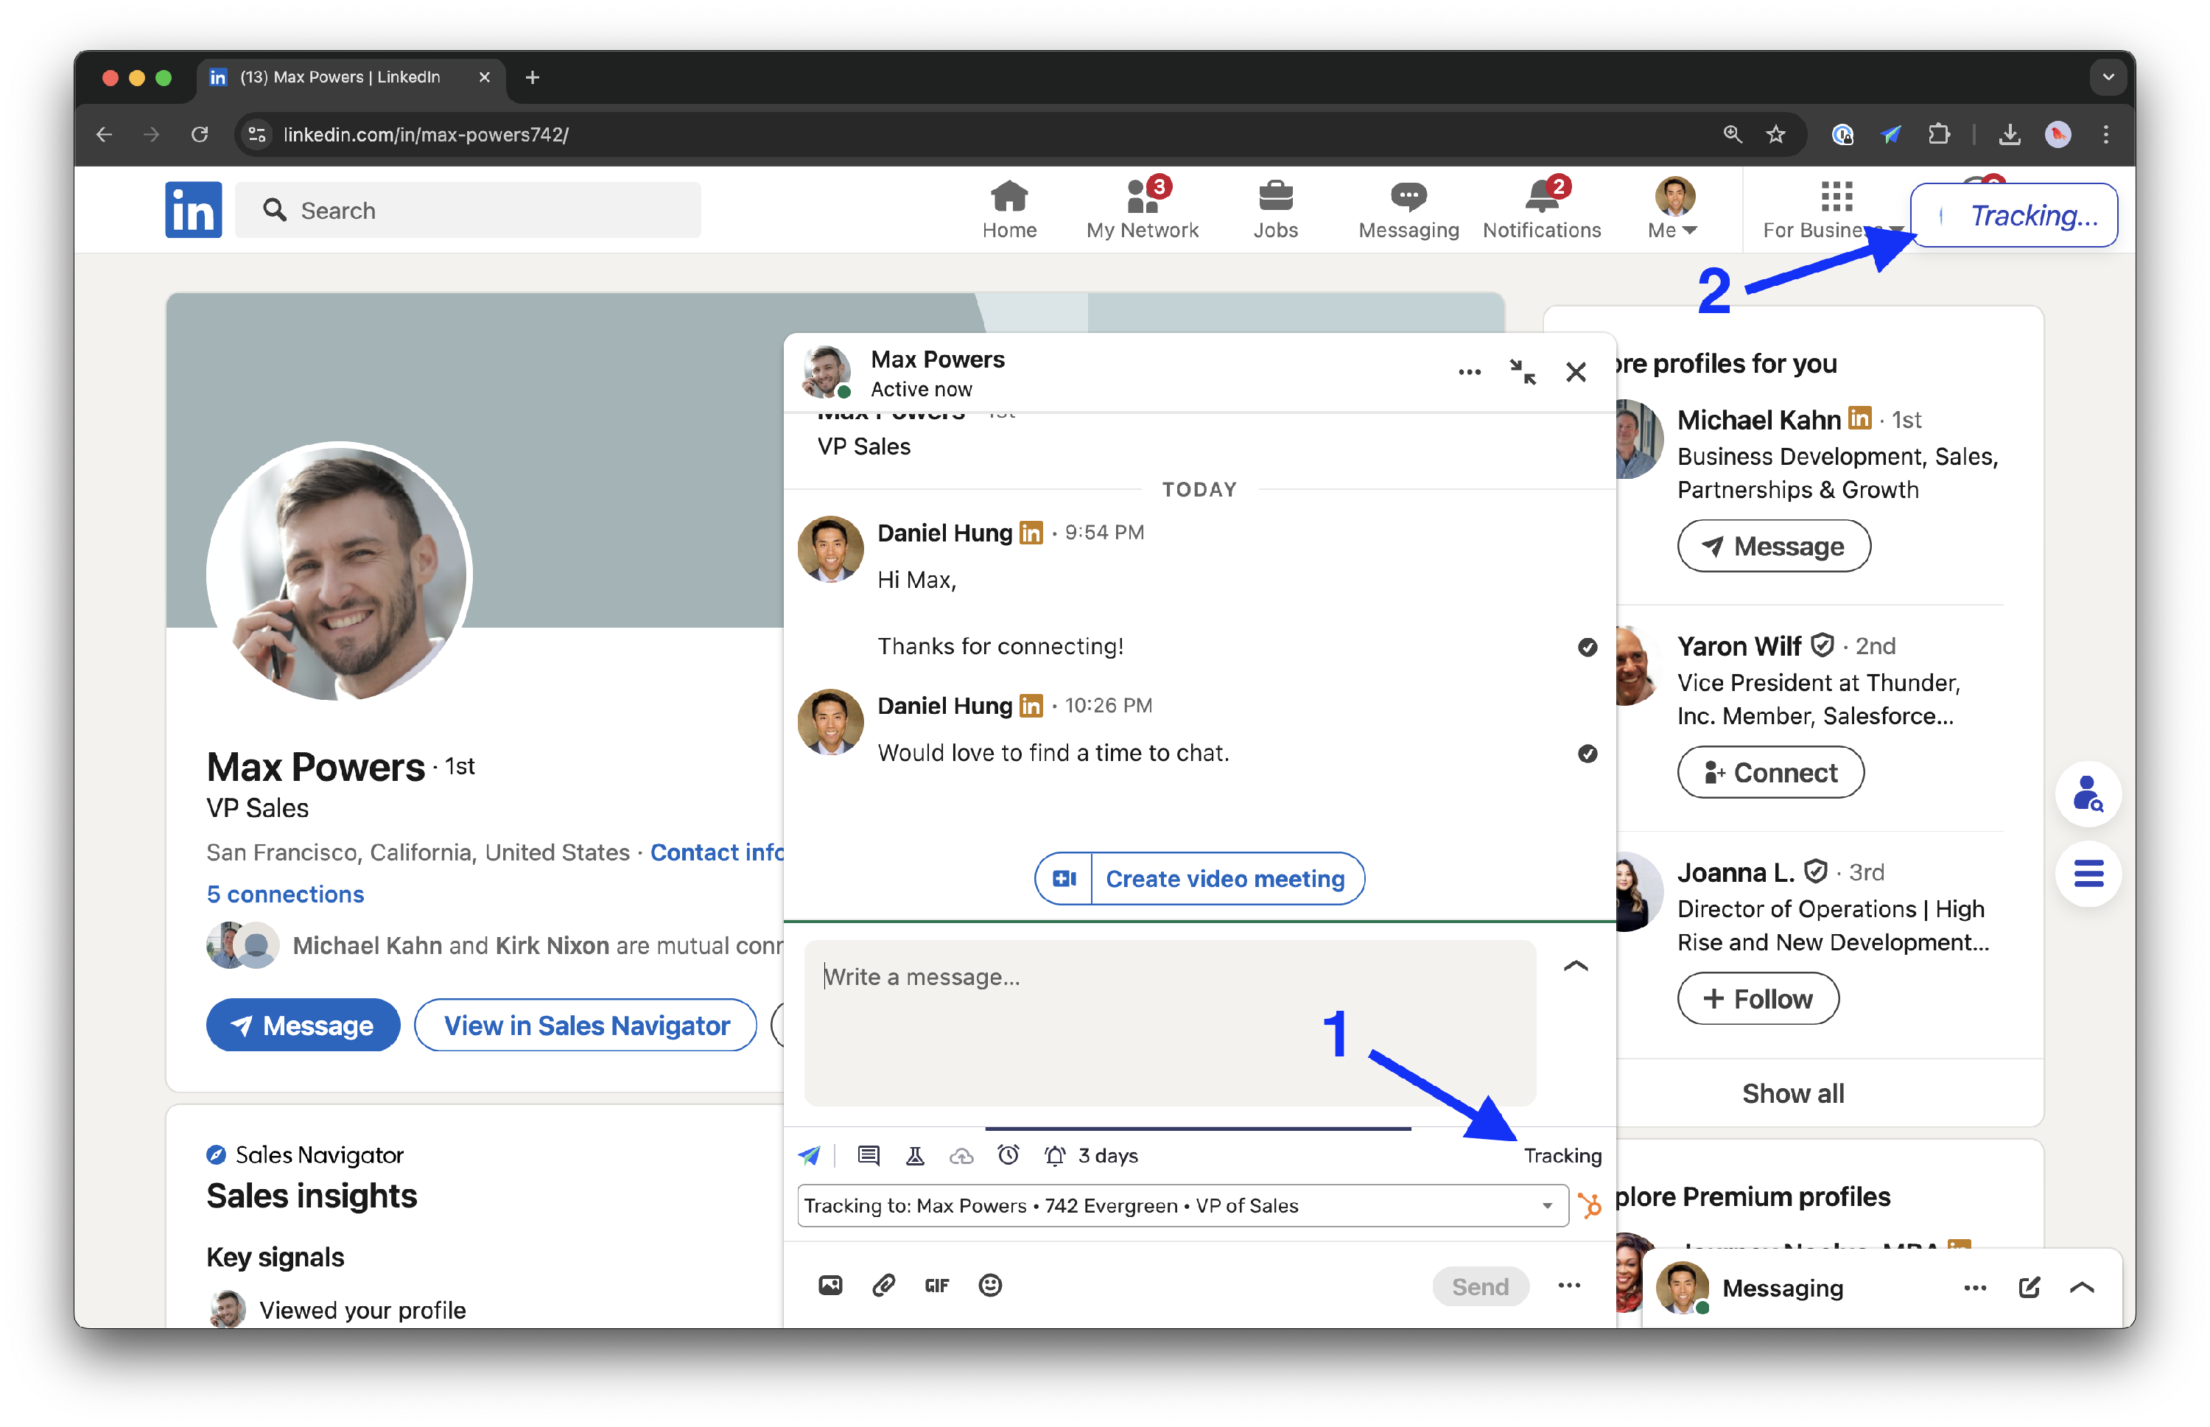
Task: Go to the Jobs nav item
Action: pyautogui.click(x=1275, y=209)
